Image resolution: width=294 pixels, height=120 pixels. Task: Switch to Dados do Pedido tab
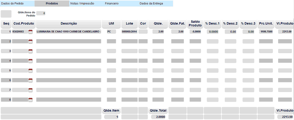17,4
